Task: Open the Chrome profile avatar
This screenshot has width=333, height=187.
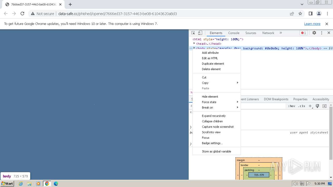Action: pyautogui.click(x=319, y=14)
